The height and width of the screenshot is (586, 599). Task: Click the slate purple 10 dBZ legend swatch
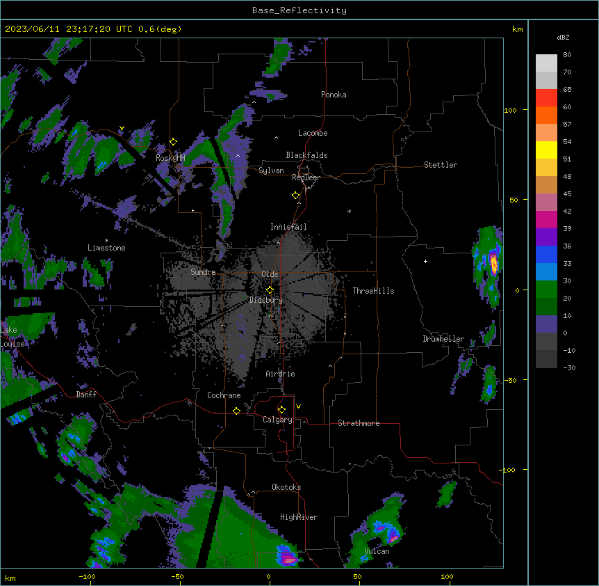[x=546, y=324]
